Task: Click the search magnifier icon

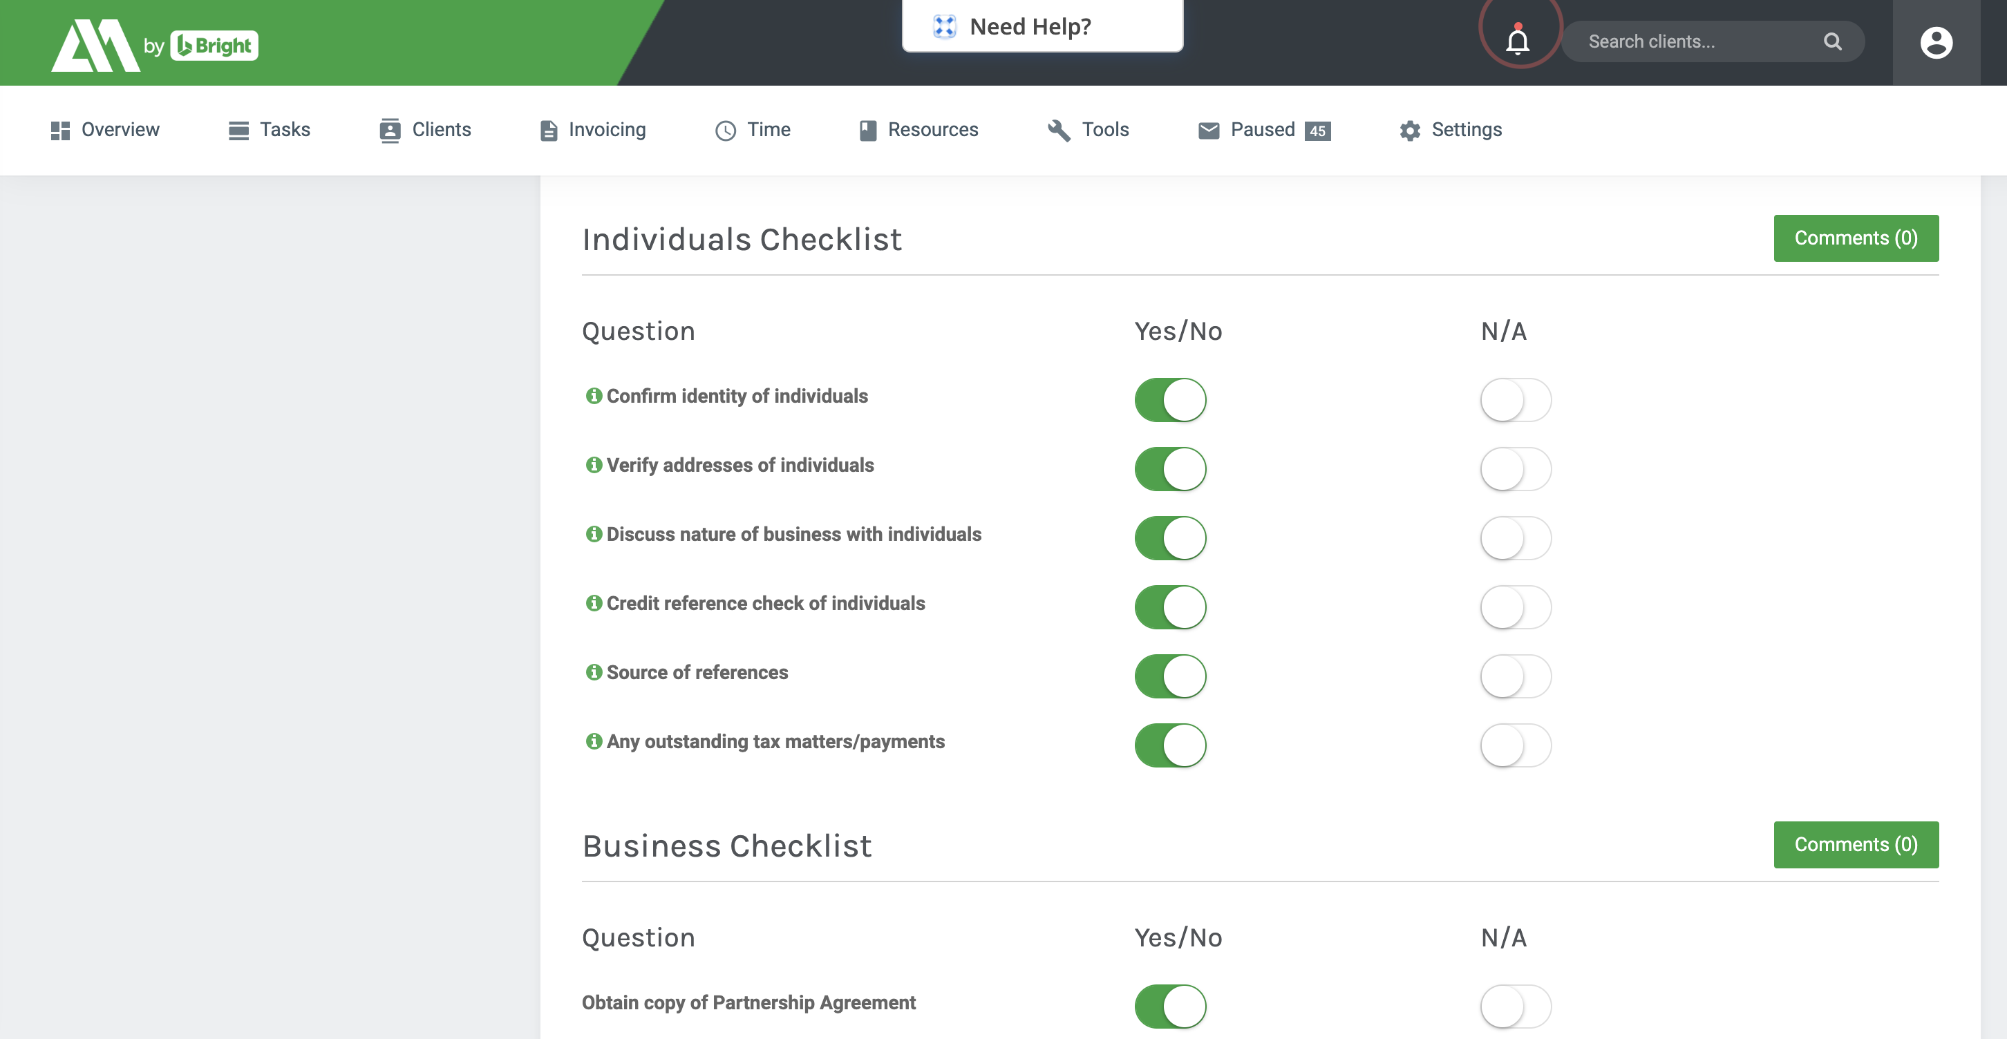Action: [1832, 41]
